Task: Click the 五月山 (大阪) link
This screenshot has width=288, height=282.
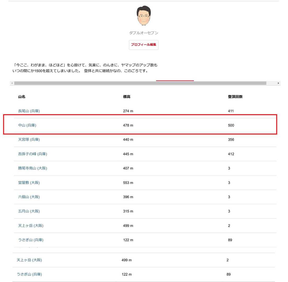Action: pyautogui.click(x=29, y=211)
